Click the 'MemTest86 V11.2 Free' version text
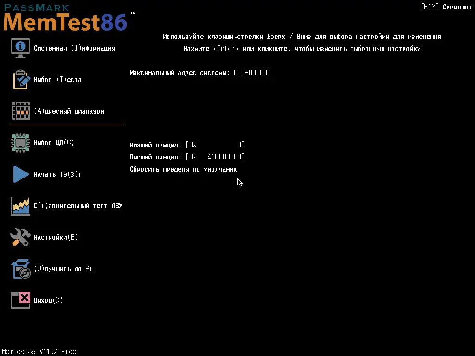The width and height of the screenshot is (475, 356). point(39,351)
